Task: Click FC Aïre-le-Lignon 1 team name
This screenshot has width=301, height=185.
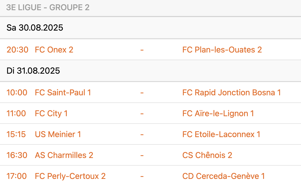Action: [218, 113]
